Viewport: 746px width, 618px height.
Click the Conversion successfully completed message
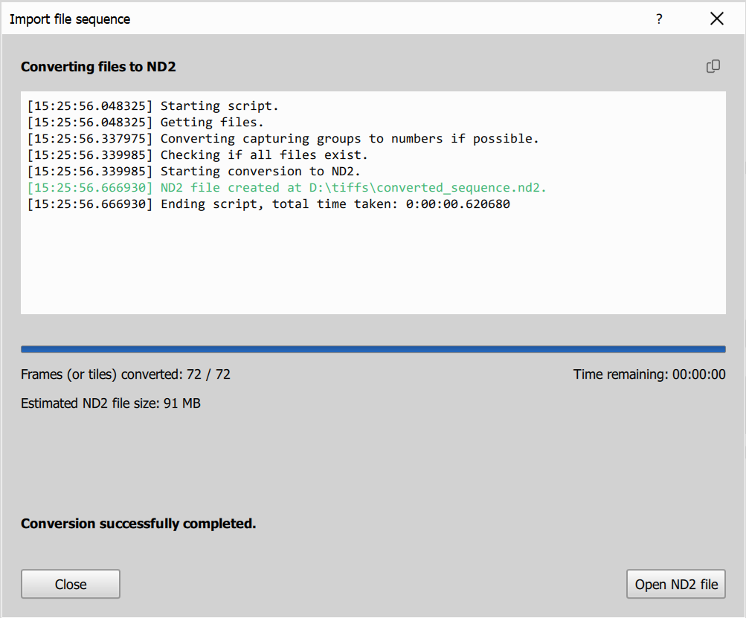[x=138, y=524]
